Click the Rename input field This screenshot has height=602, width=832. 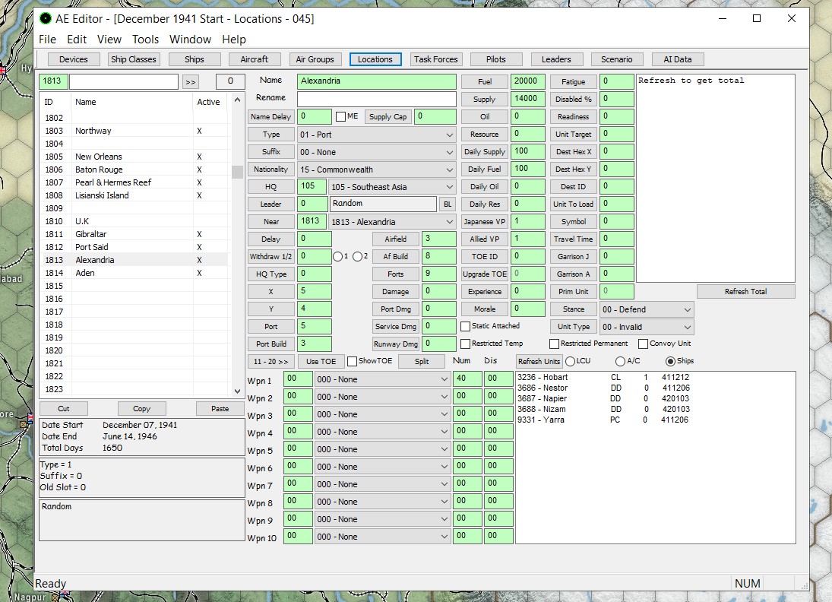click(376, 99)
